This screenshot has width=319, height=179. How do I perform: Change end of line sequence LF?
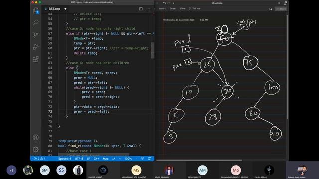pos(88,159)
